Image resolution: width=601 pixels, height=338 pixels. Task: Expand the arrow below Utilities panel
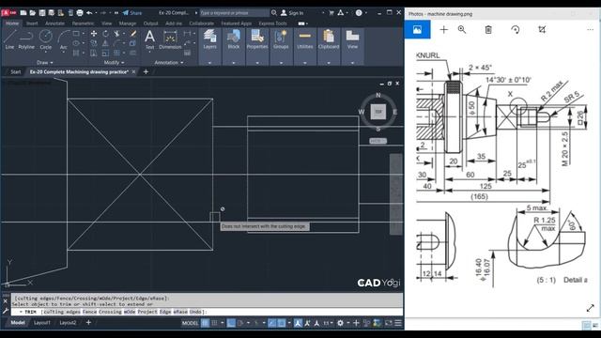point(304,63)
